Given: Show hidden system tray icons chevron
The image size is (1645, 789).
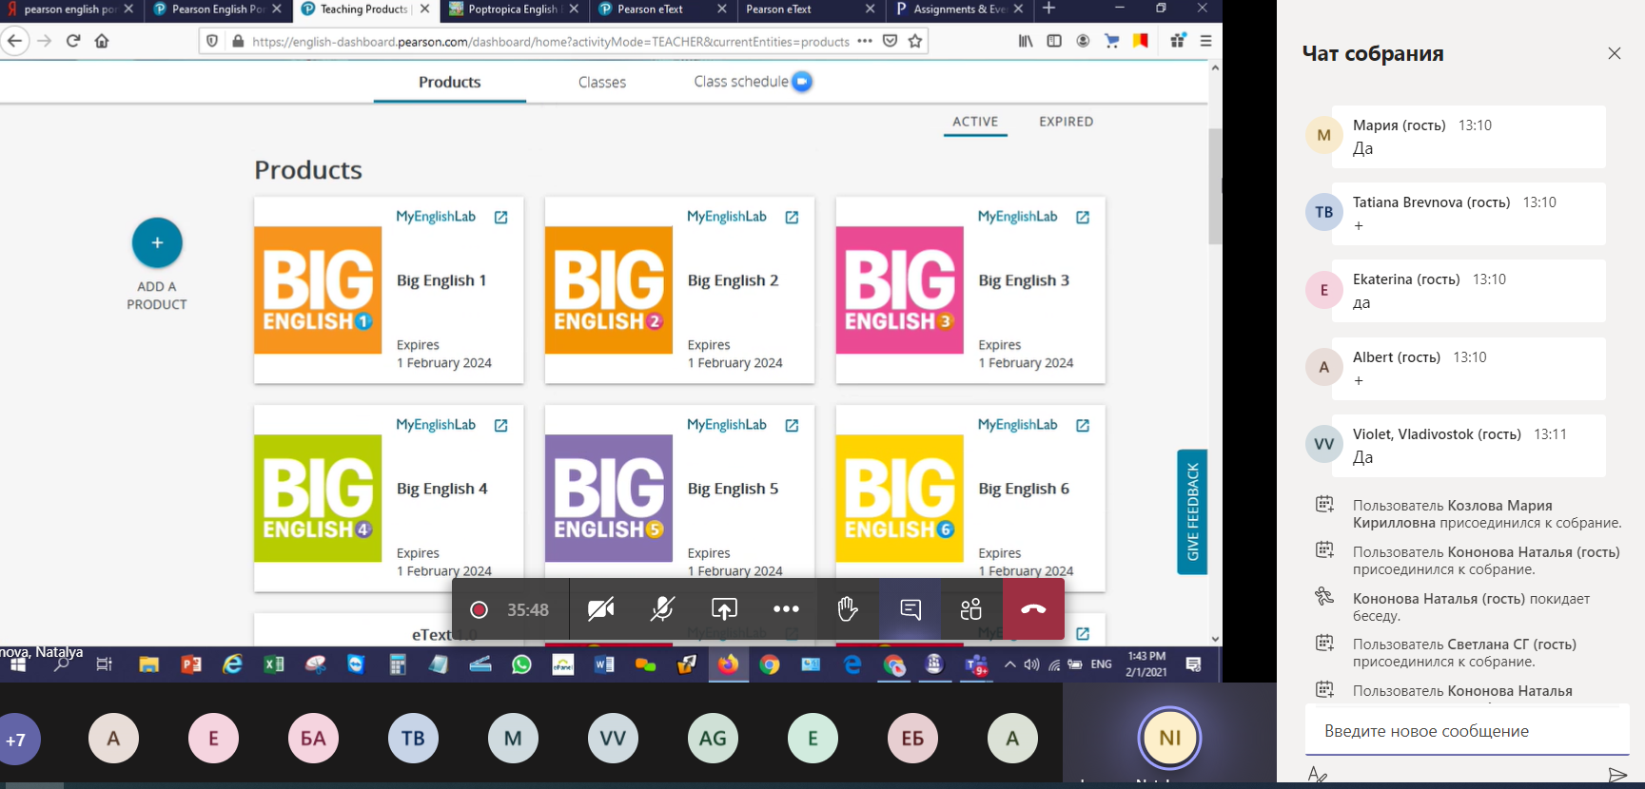Looking at the screenshot, I should tap(1009, 664).
